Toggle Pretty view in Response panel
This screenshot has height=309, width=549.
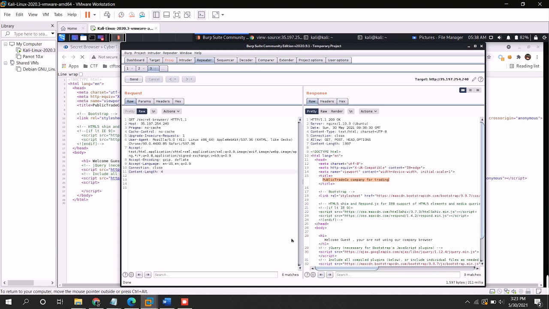312,111
